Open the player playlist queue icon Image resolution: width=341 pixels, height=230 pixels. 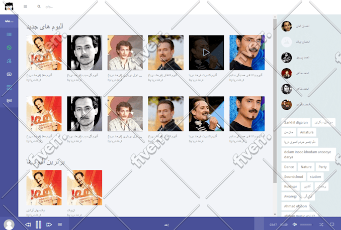pos(60,224)
